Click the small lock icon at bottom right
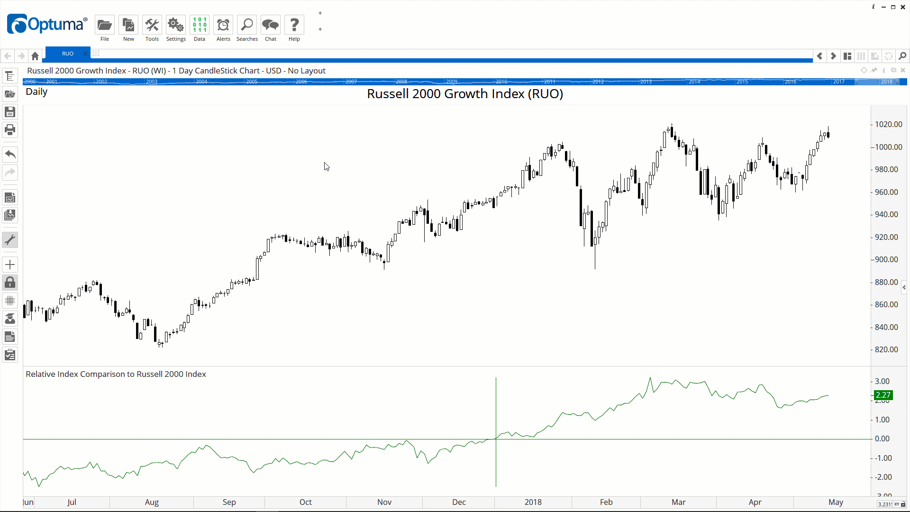Screen dimensions: 910x512 tap(903, 504)
